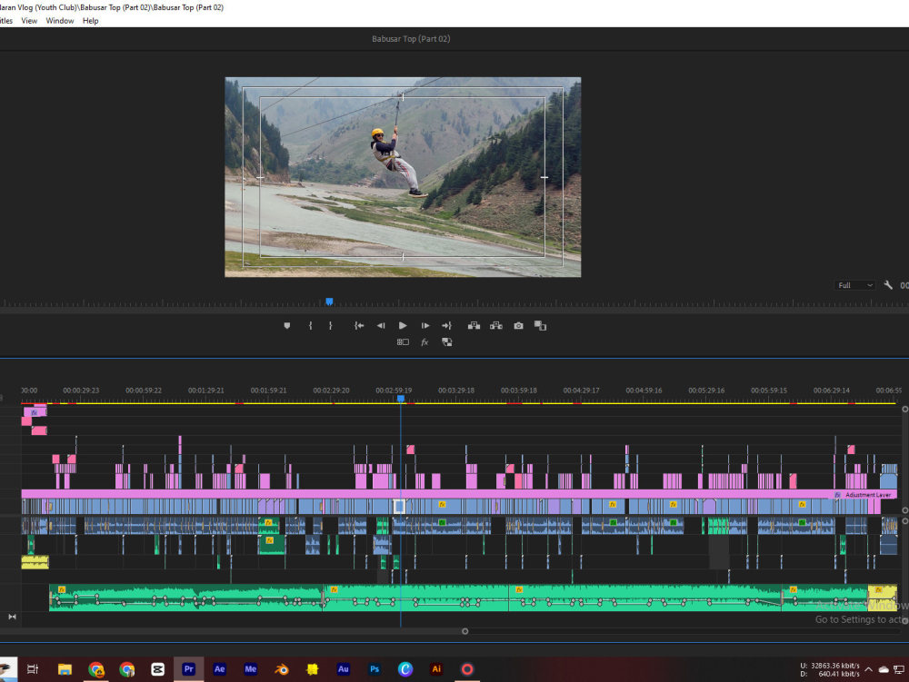Screen dimensions: 909x682
Task: Open Canva from the taskbar
Action: coord(405,669)
